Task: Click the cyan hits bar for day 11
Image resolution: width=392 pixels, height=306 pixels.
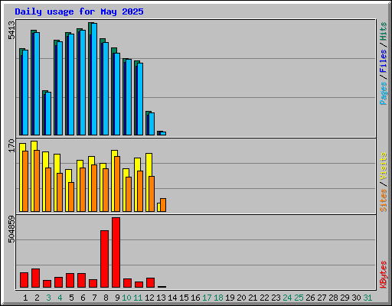Action: point(140,99)
